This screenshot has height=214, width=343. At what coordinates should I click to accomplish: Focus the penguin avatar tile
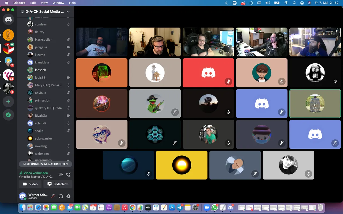coord(315,73)
